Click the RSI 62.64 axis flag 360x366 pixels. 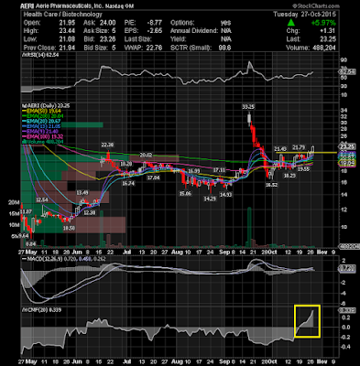click(x=347, y=72)
